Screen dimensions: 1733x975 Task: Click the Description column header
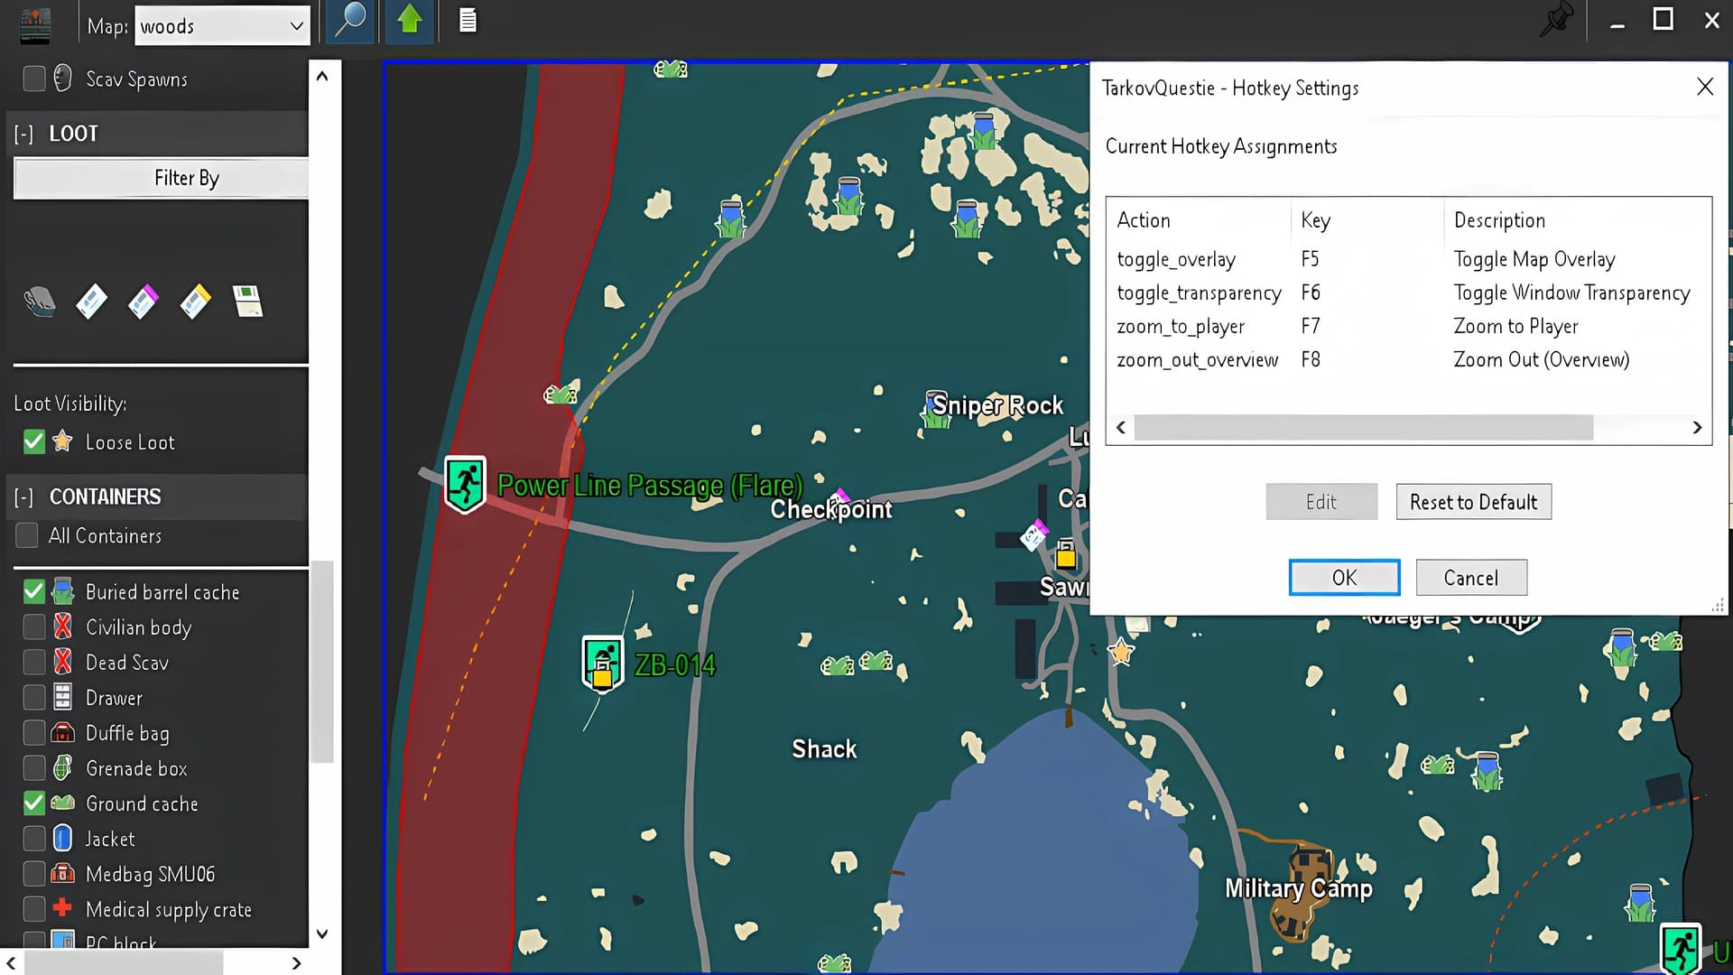(1577, 220)
